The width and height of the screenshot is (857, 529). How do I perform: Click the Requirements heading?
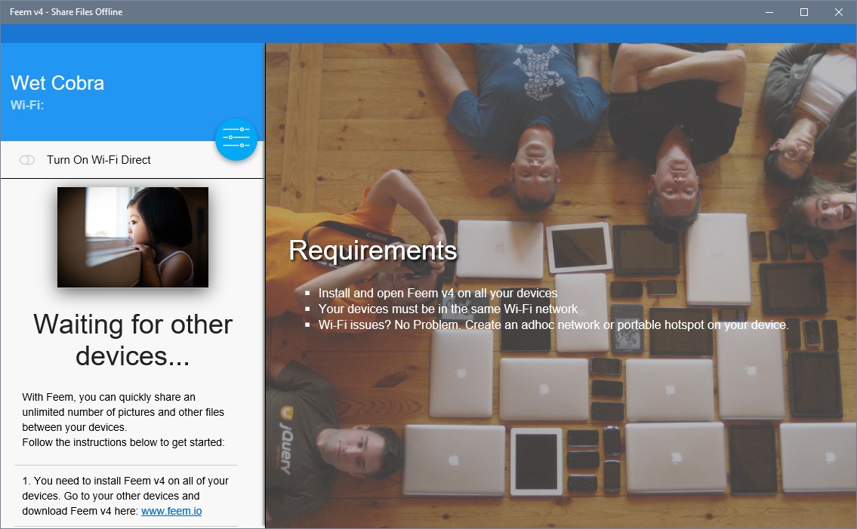click(x=372, y=250)
